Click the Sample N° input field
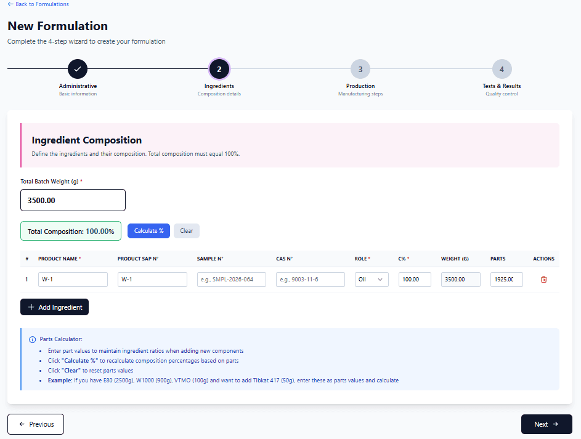The width and height of the screenshot is (581, 439). coord(232,280)
